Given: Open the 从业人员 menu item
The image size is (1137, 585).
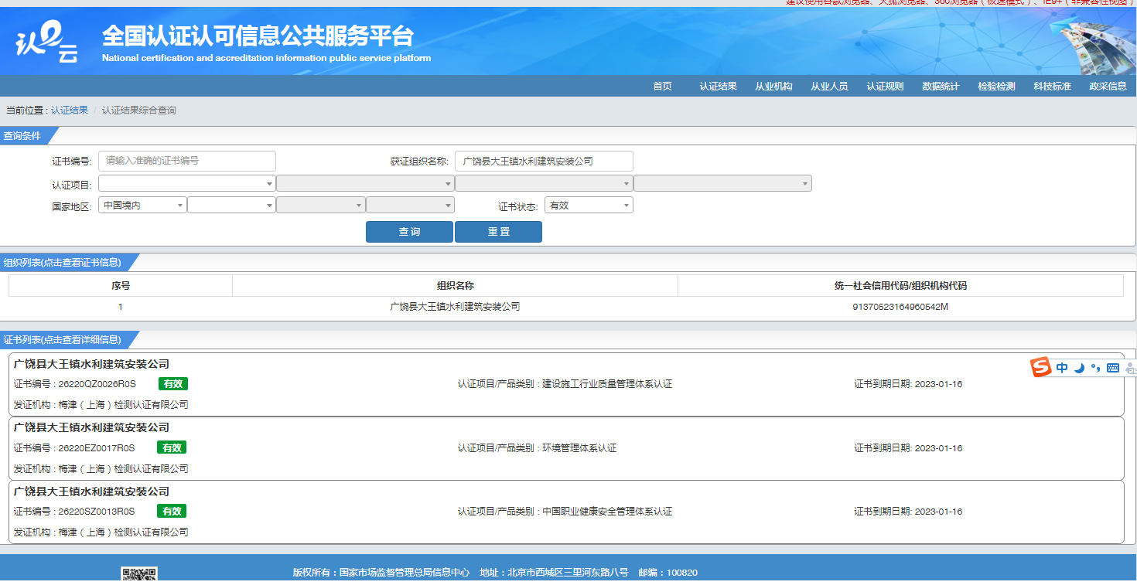Looking at the screenshot, I should (830, 87).
